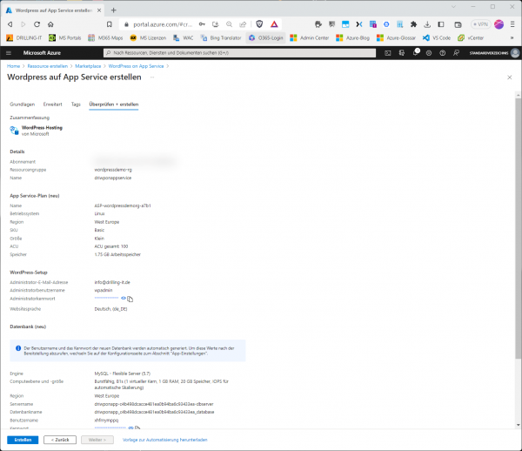The width and height of the screenshot is (522, 451).
Task: Open Azure portal settings gear
Action: (429, 53)
